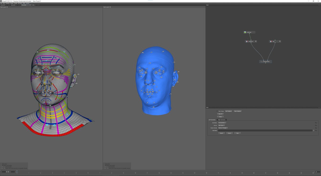Click the f(x) expression icon for Points Format

[316, 128]
